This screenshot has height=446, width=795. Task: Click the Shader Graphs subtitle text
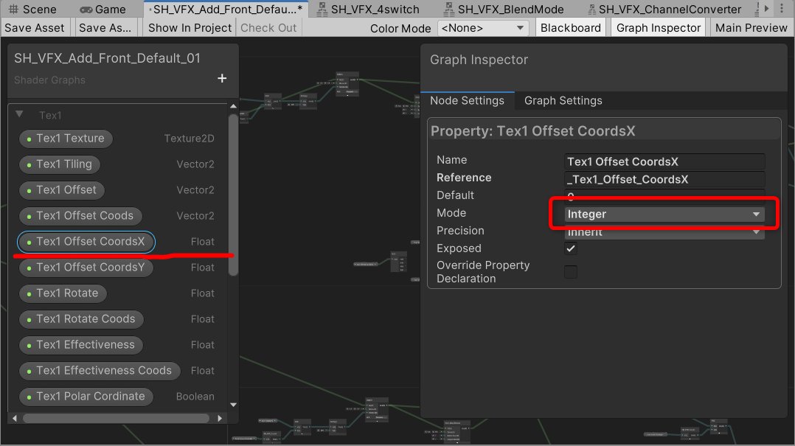click(x=49, y=80)
